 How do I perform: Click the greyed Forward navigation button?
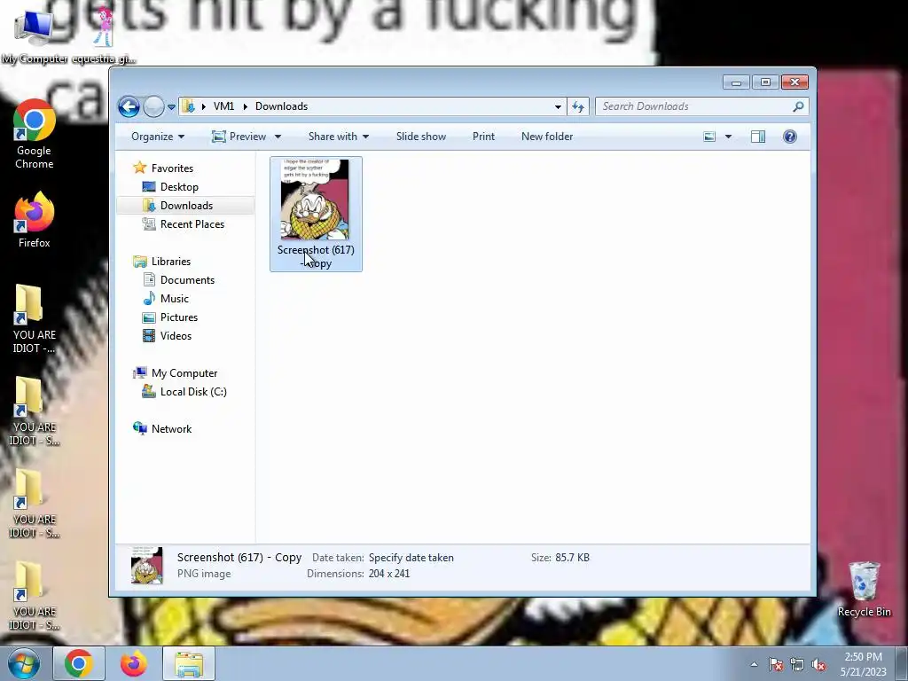[153, 106]
